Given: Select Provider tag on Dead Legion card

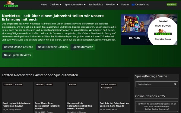Looking at the screenshot, I should coord(18,85).
